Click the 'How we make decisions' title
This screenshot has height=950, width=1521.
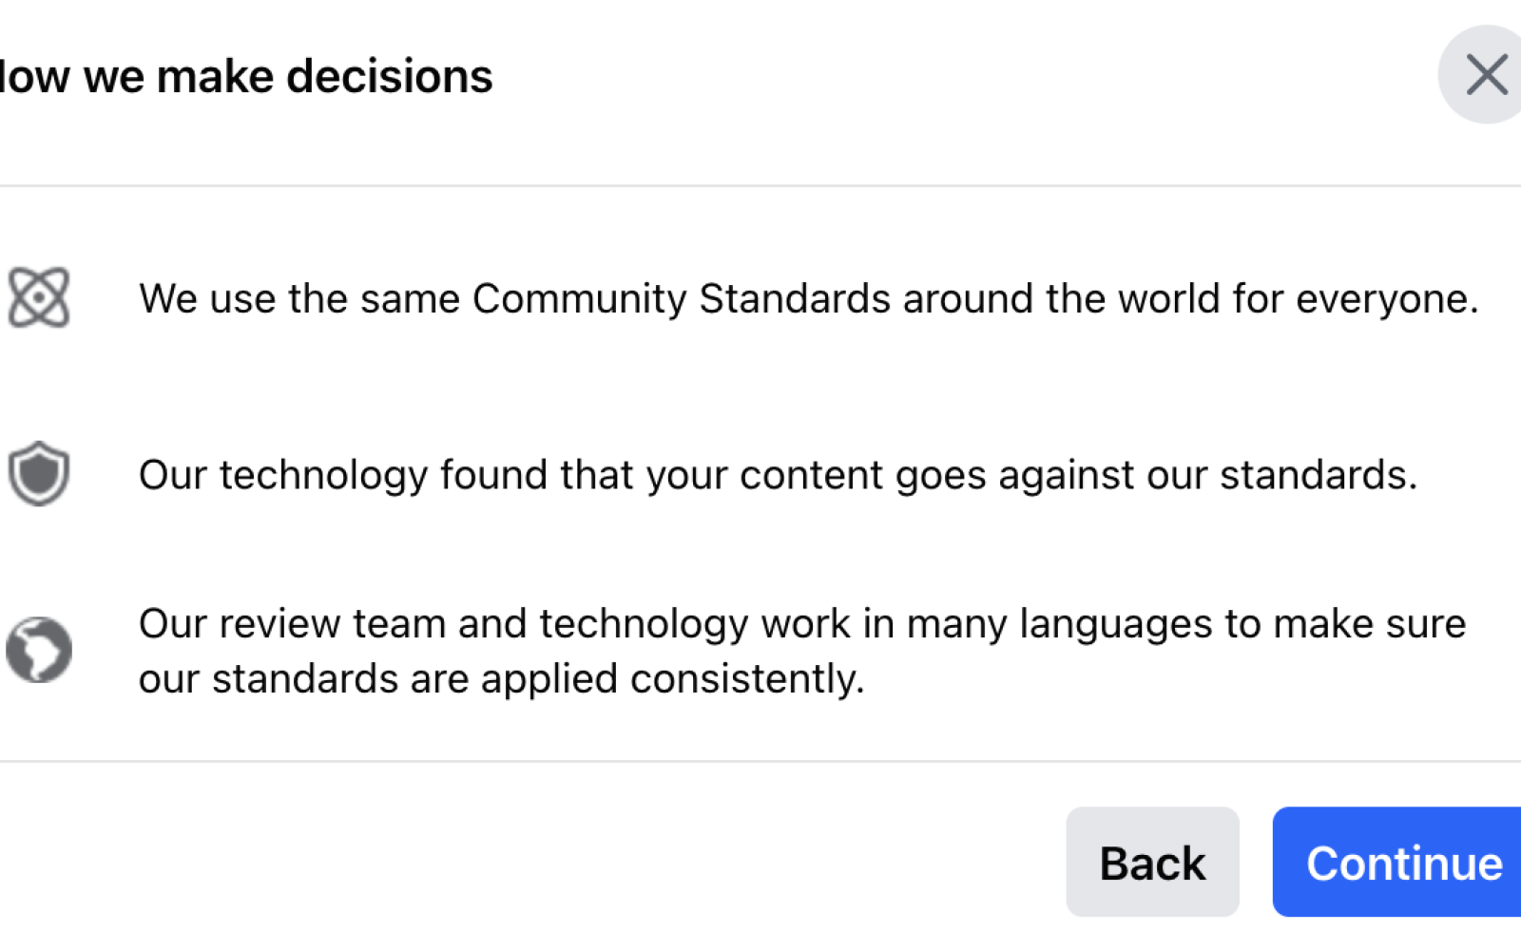coord(247,76)
